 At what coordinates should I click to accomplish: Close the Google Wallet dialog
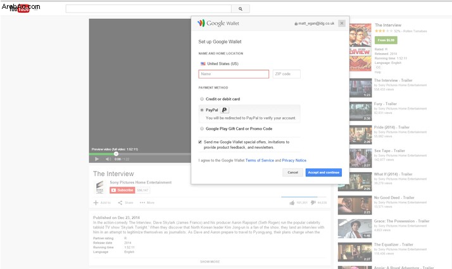pos(342,23)
